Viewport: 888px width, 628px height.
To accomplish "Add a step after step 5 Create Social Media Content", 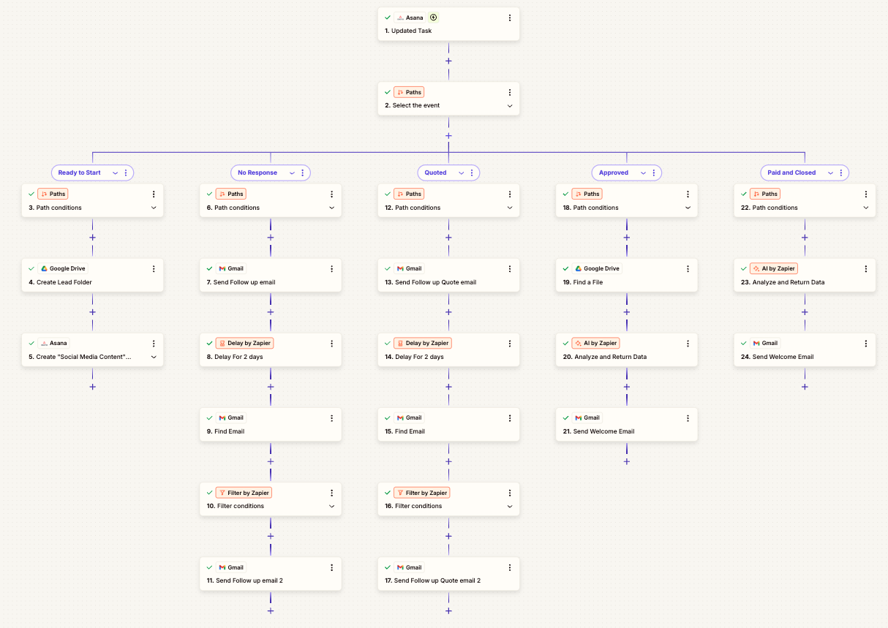I will tap(92, 387).
